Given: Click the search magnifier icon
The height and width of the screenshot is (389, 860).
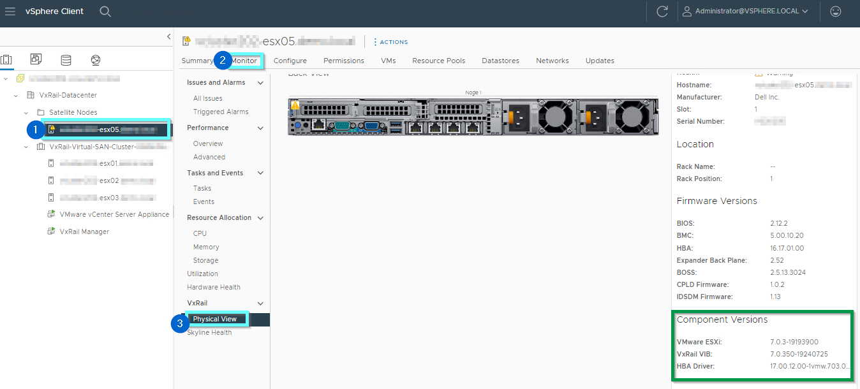Looking at the screenshot, I should 105,11.
